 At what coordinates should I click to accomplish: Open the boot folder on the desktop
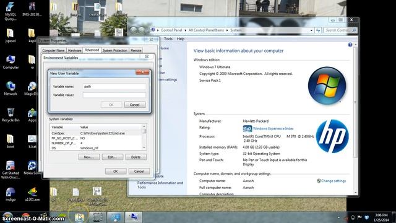[11, 141]
